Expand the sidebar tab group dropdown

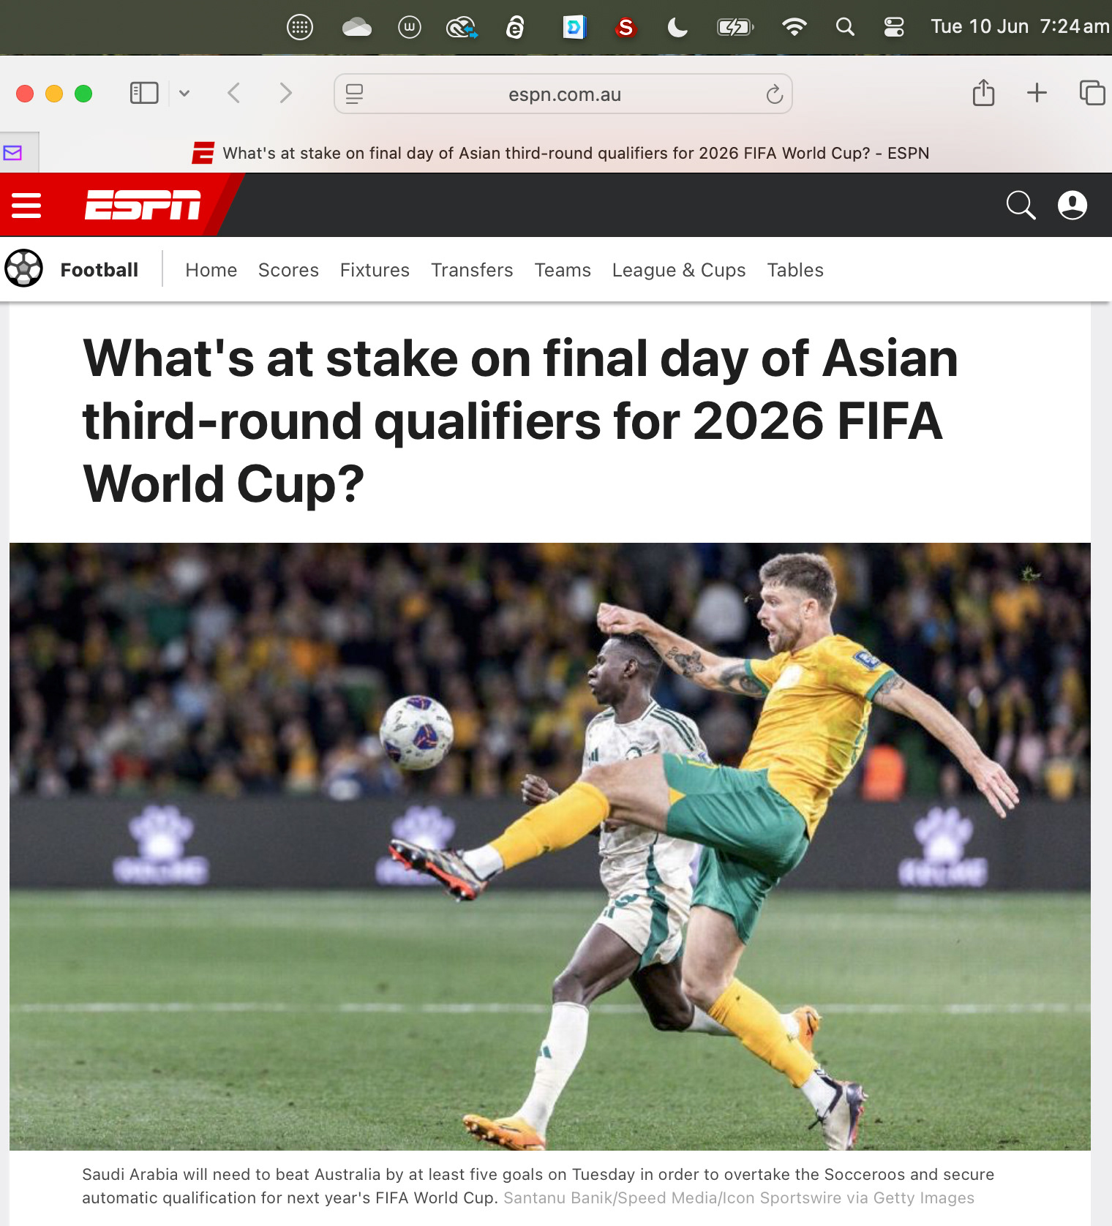(x=184, y=93)
